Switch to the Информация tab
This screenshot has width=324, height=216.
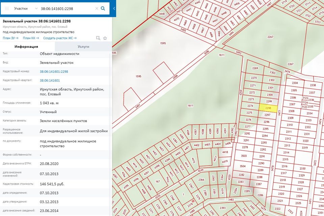tap(26, 47)
